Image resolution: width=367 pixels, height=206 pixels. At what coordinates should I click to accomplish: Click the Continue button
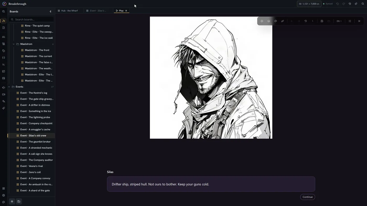[x=307, y=197]
